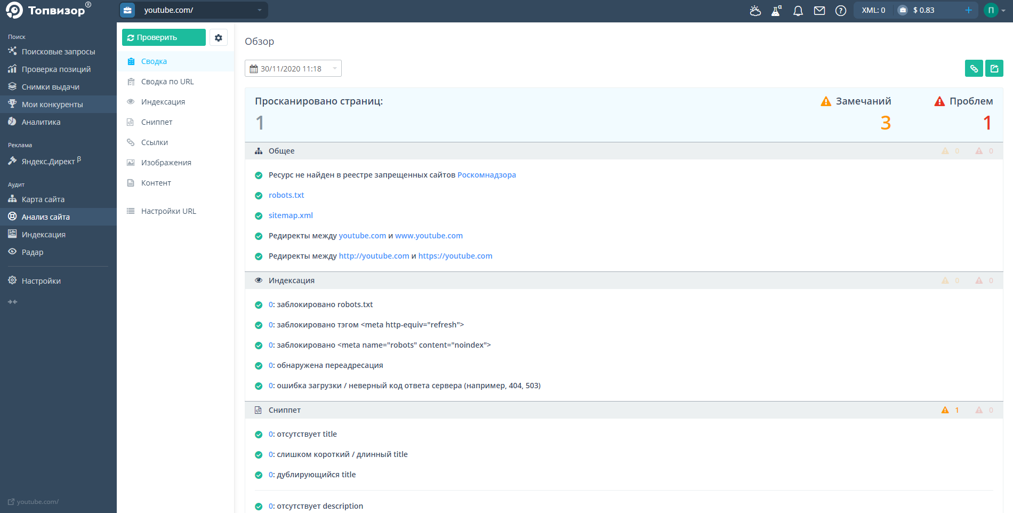1013x513 pixels.
Task: Open Настройки URL item
Action: (175, 211)
